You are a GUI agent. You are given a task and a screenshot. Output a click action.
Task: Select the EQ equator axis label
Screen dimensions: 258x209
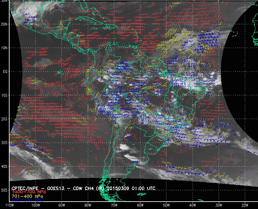pos(4,71)
